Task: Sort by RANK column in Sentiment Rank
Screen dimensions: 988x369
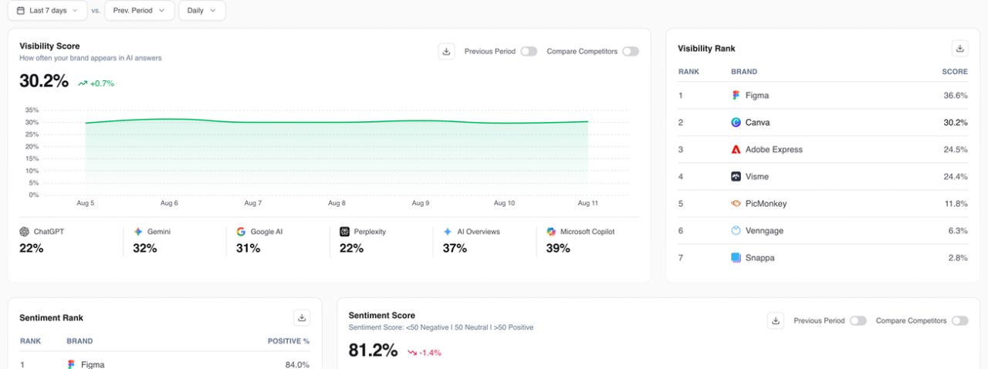Action: tap(30, 341)
